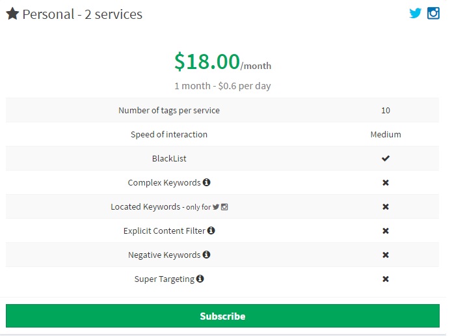Click the Negative Keywords cross mark
The height and width of the screenshot is (336, 452).
coord(386,255)
